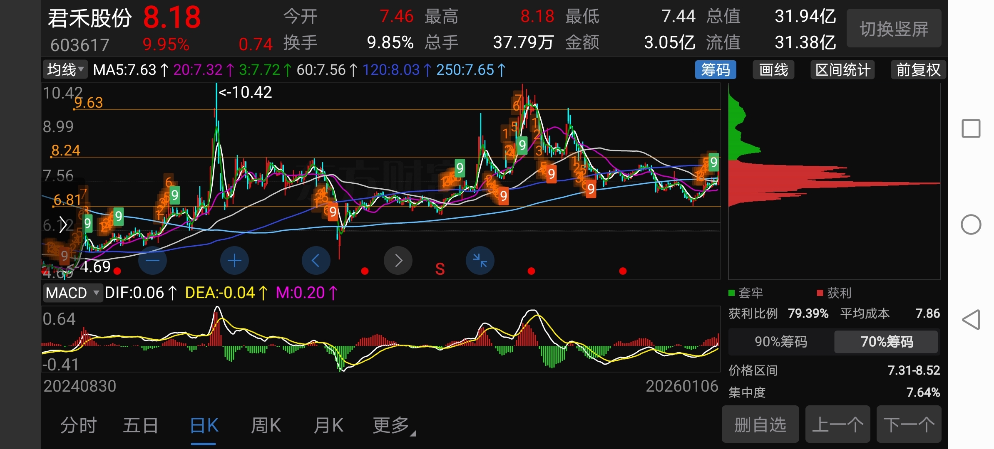The width and height of the screenshot is (994, 449).
Task: Open the 均线 indicator dropdown
Action: pos(65,70)
